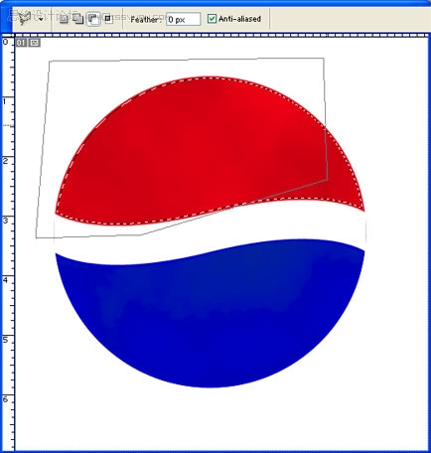Open the tool preset picker dropdown arrow
Image resolution: width=431 pixels, height=453 pixels.
coord(41,19)
